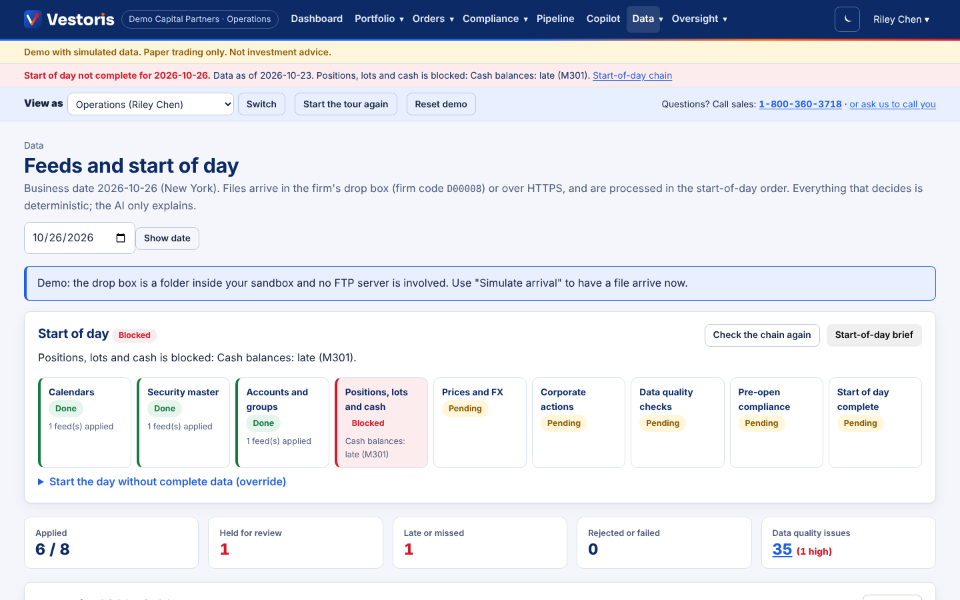Viewport: 960px width, 600px height.
Task: Click the Blocked badge beside Start of day
Action: (135, 335)
